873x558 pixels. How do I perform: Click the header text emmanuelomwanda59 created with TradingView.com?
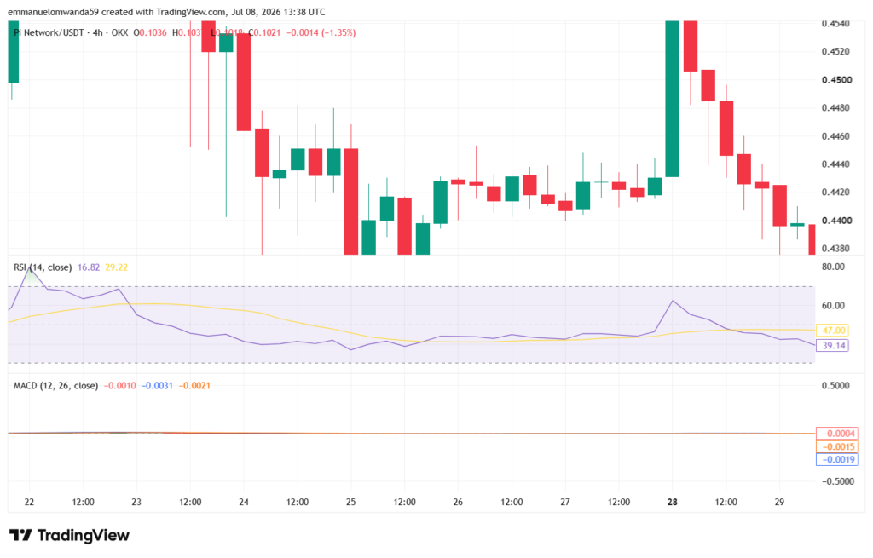117,12
